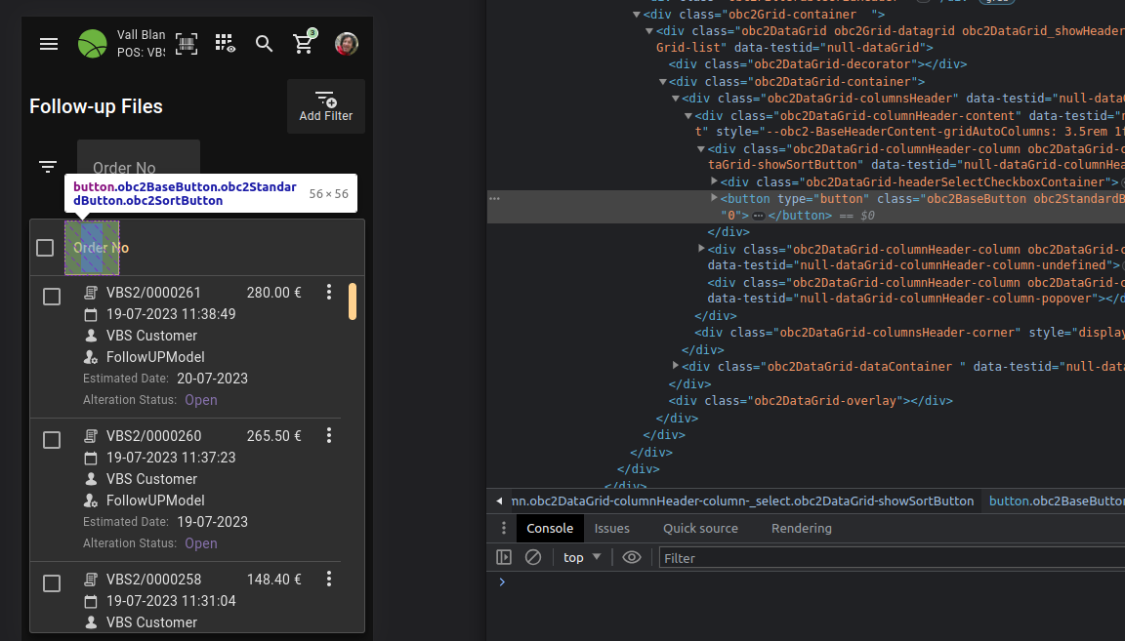Expand the obc2DataGrid-dataContainer div node
The image size is (1125, 641).
click(675, 366)
